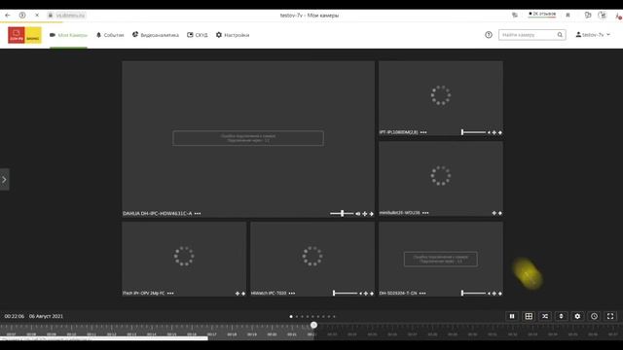Select the last camera page dot
The width and height of the screenshot is (623, 350).
[x=334, y=317]
